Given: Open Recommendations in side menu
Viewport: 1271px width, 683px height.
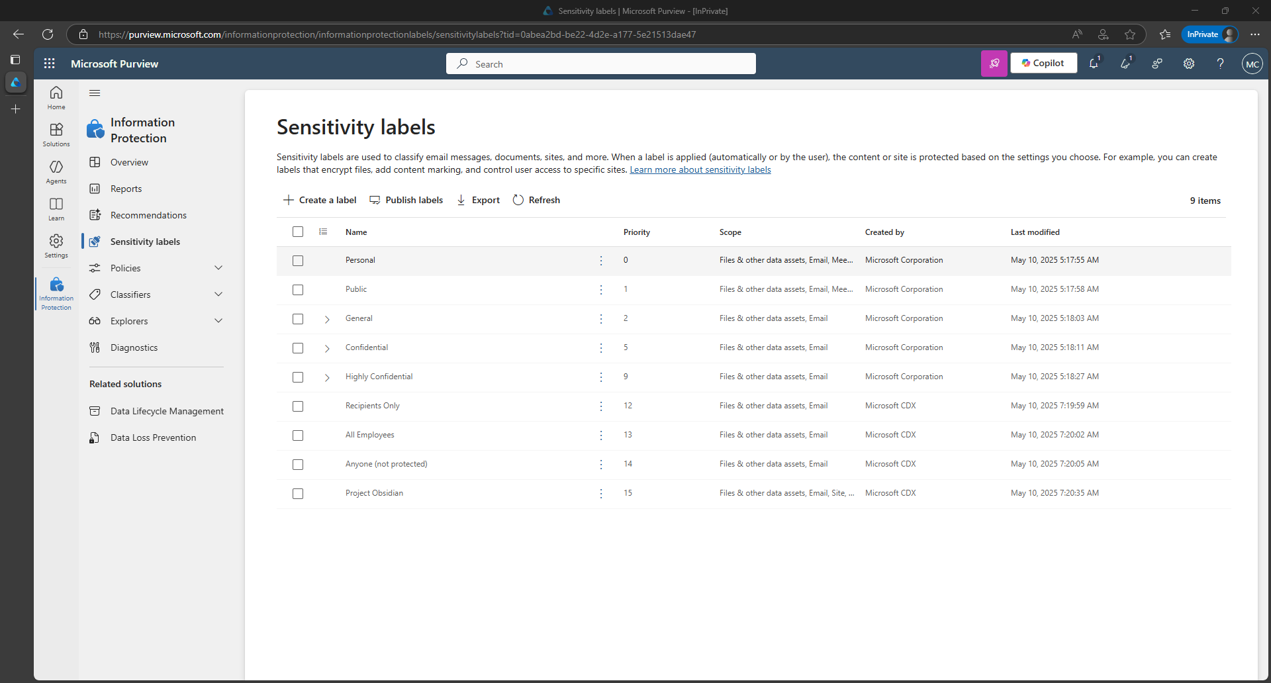Looking at the screenshot, I should (148, 215).
